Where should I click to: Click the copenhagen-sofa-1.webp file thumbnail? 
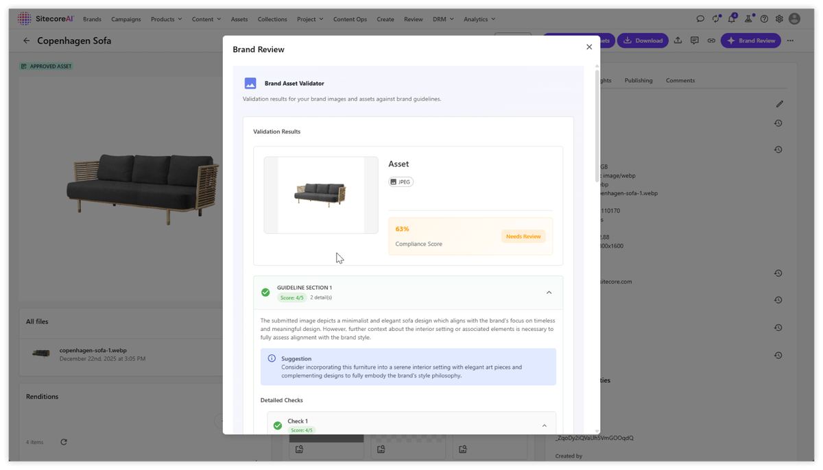pos(41,354)
